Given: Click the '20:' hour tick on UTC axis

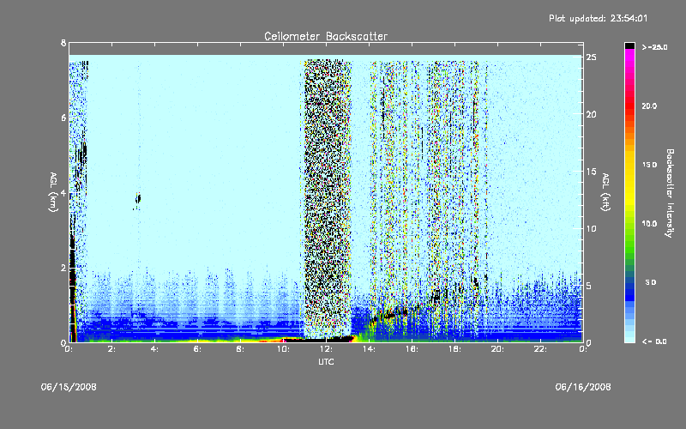Looking at the screenshot, I should tap(497, 349).
